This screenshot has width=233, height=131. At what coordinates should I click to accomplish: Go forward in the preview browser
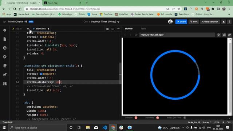[130, 35]
